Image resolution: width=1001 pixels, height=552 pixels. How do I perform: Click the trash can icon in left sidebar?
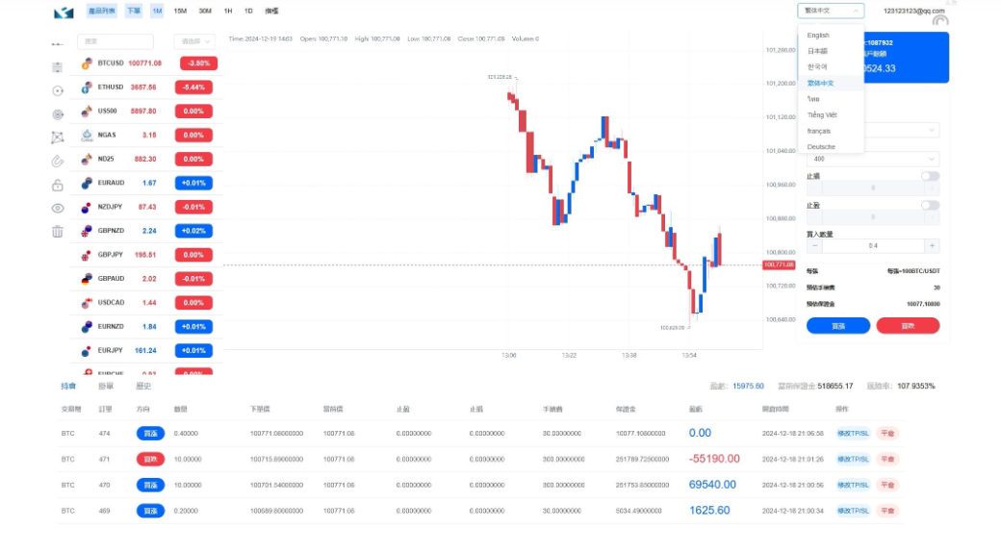pyautogui.click(x=58, y=231)
